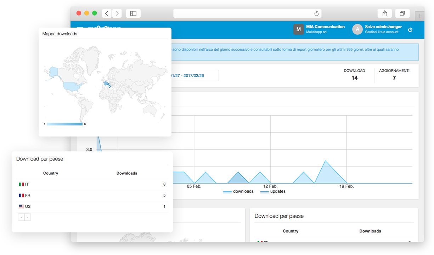Open 'Gestisci il tuo account' link
Screen dimensions: 434x255
tap(382, 32)
